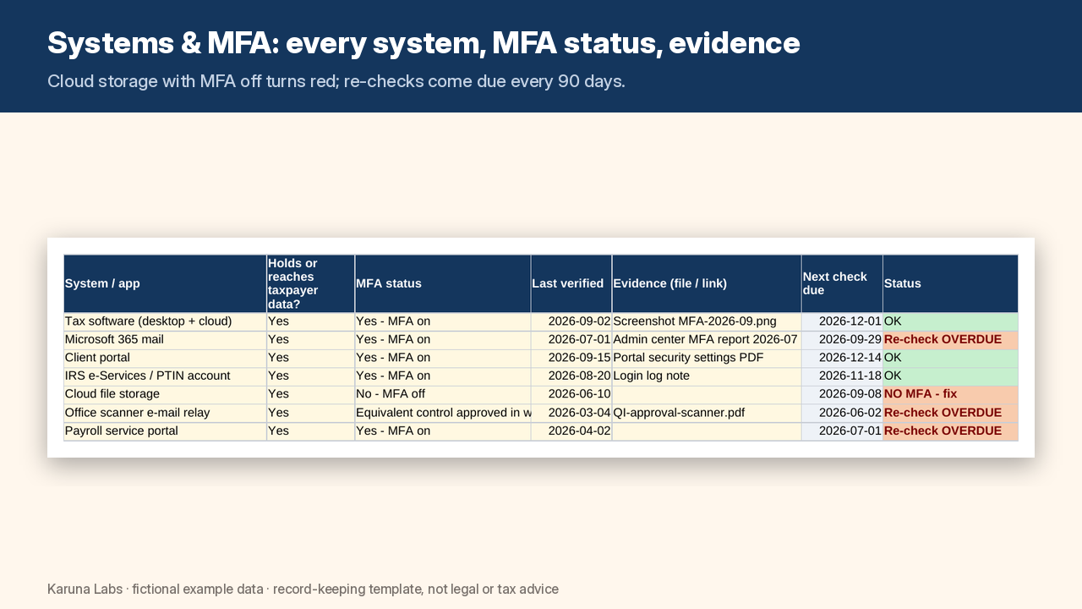Select the last verified date 2026-08-20
The width and height of the screenshot is (1082, 609).
click(x=571, y=376)
